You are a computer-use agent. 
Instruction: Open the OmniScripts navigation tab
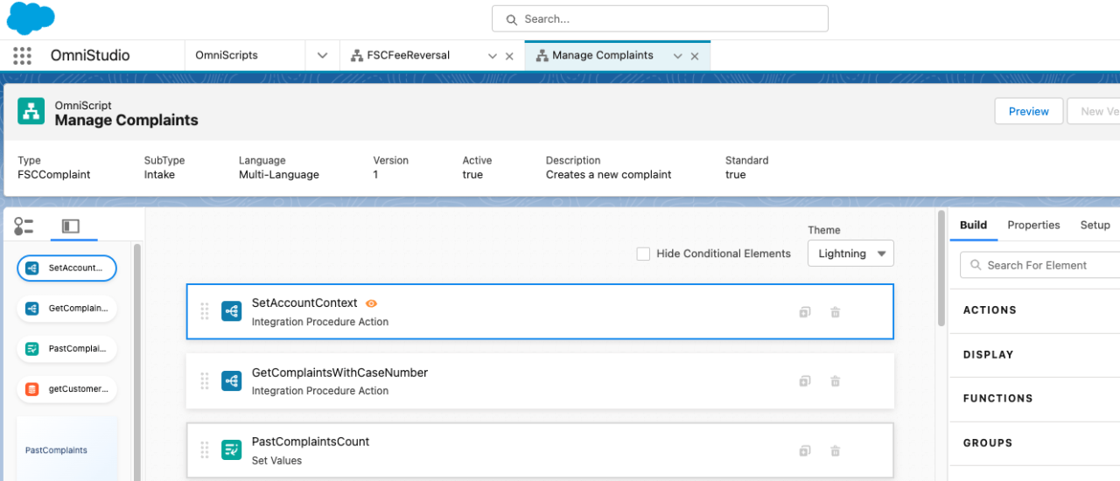(x=227, y=55)
